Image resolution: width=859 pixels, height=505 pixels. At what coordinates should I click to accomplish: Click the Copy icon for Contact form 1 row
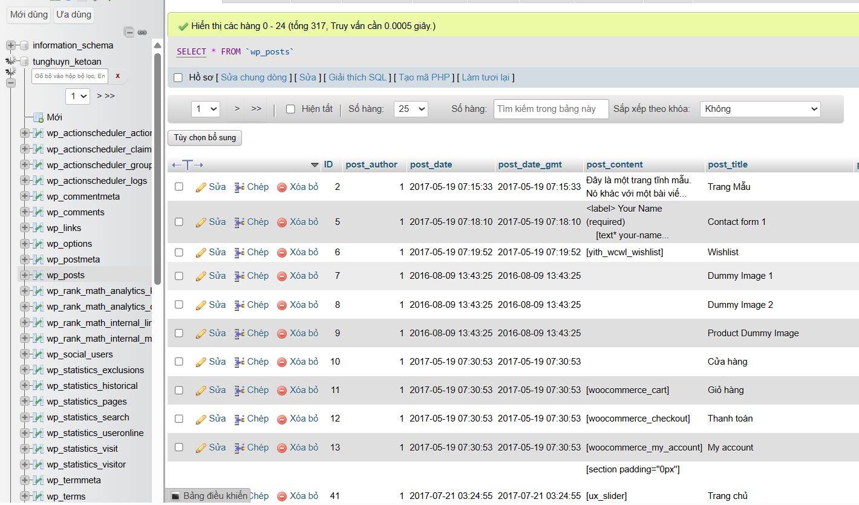(x=240, y=223)
